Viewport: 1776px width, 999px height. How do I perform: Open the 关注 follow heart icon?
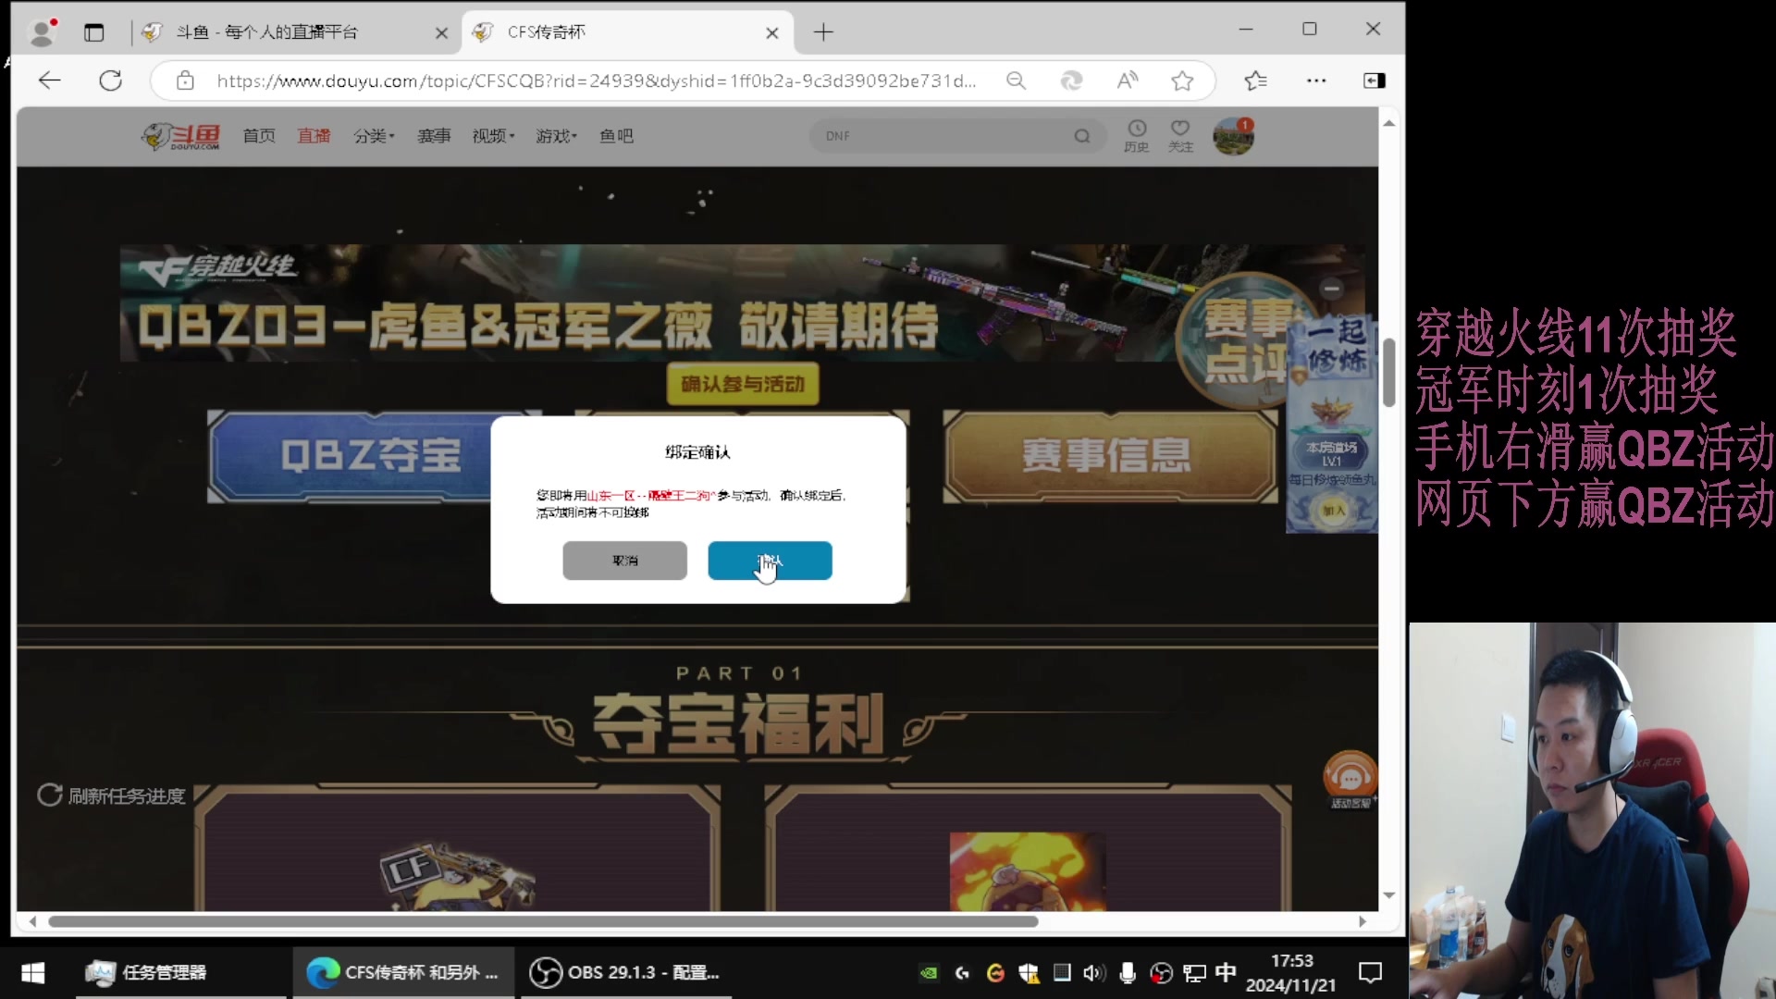click(1180, 136)
